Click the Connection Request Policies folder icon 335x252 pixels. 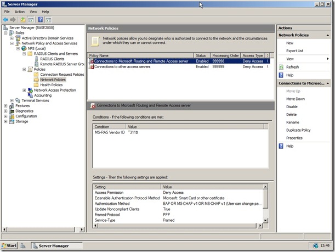click(36, 75)
